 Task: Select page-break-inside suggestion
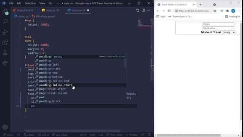point(80,93)
